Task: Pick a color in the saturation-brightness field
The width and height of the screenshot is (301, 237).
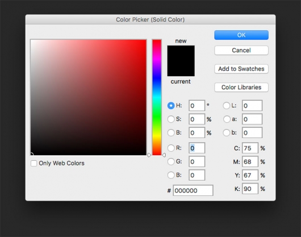Action: (88, 97)
